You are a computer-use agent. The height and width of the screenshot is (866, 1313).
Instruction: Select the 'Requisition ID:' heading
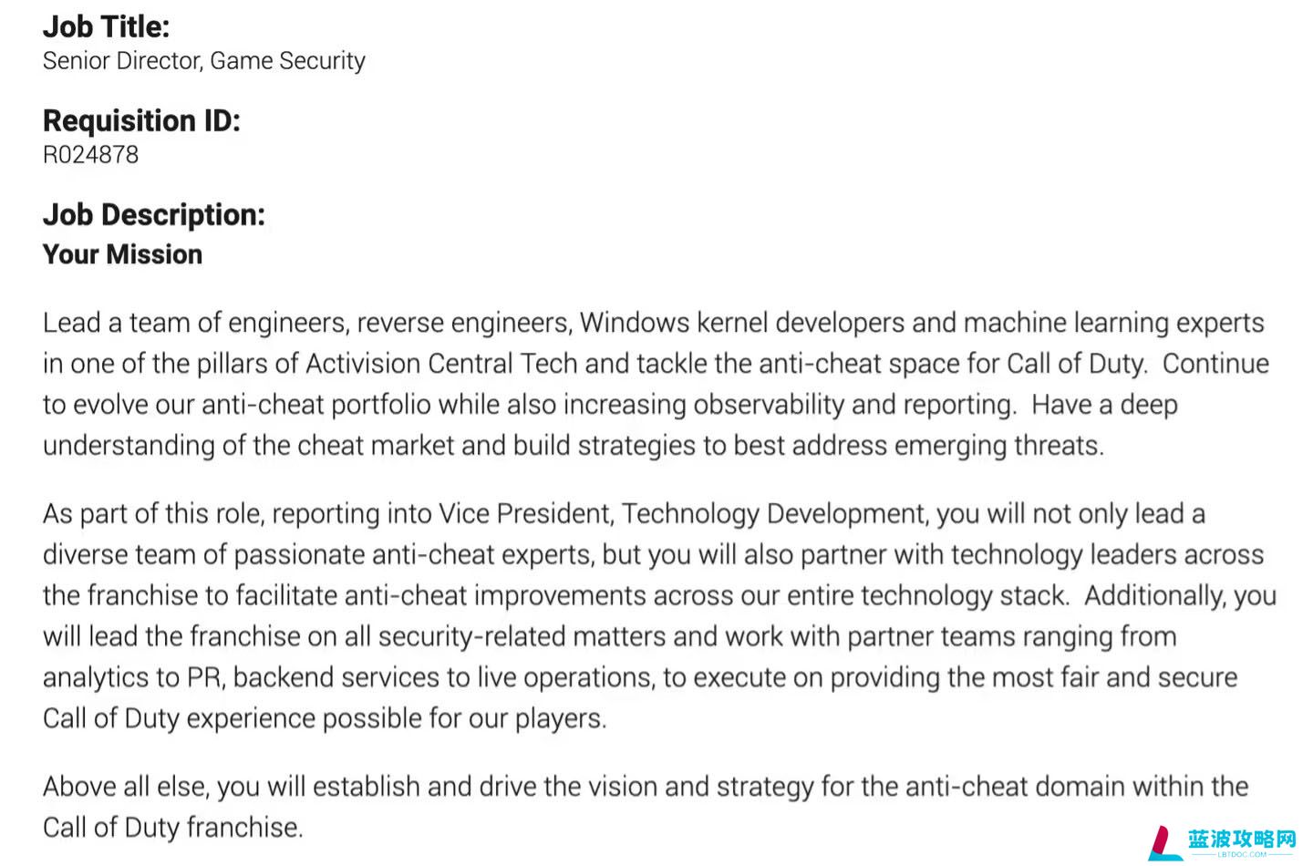(141, 120)
